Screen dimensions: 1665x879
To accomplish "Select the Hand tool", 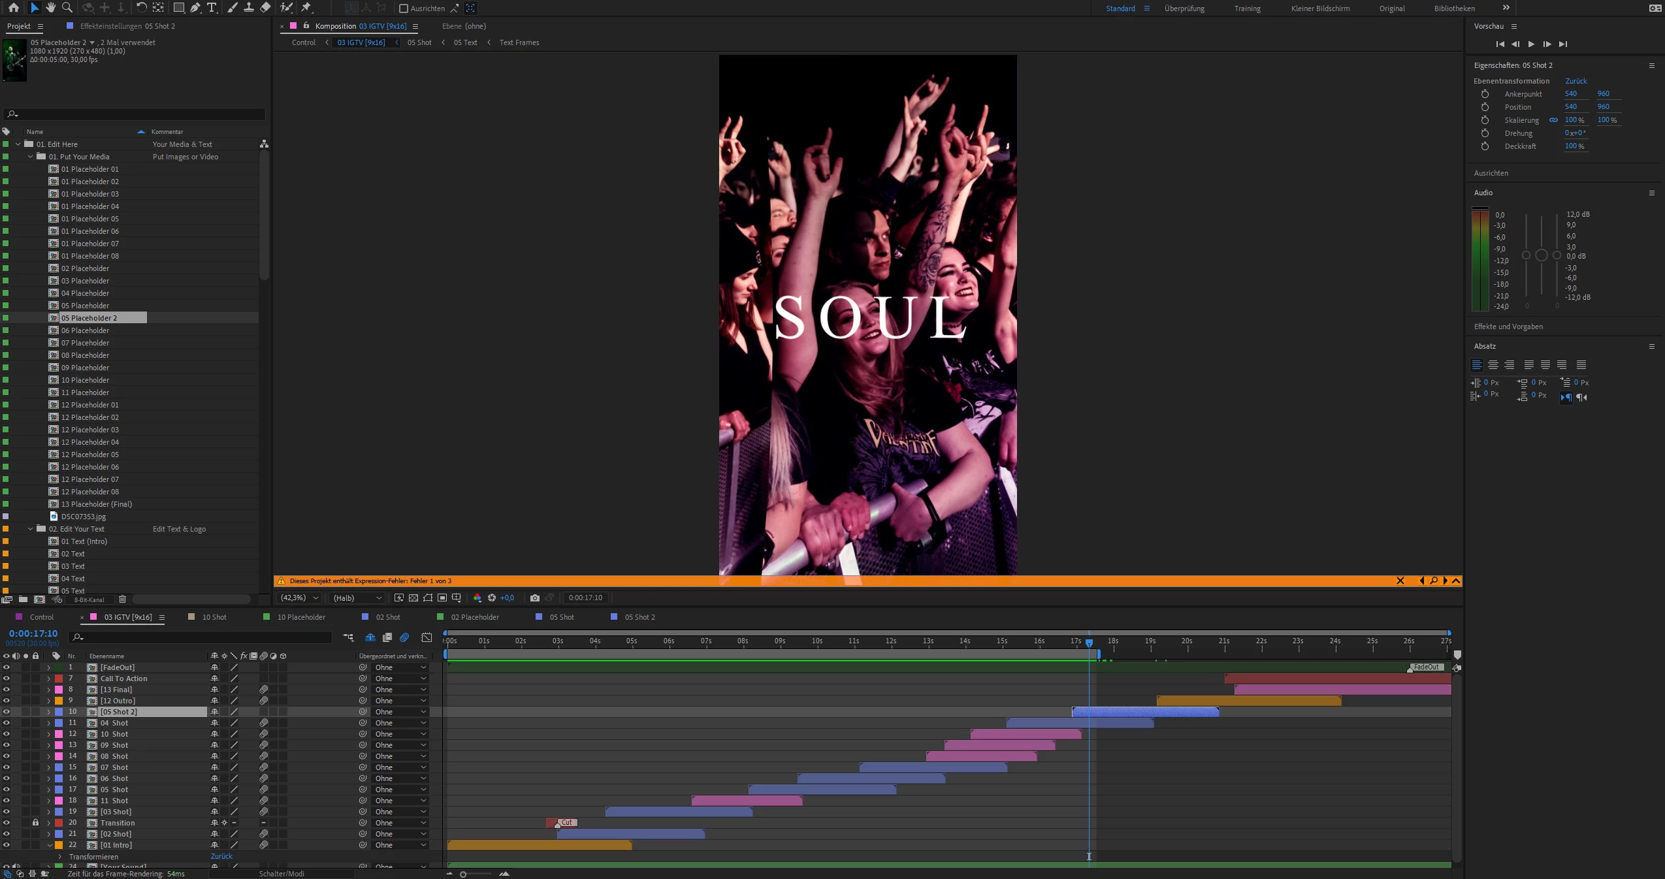I will click(51, 8).
